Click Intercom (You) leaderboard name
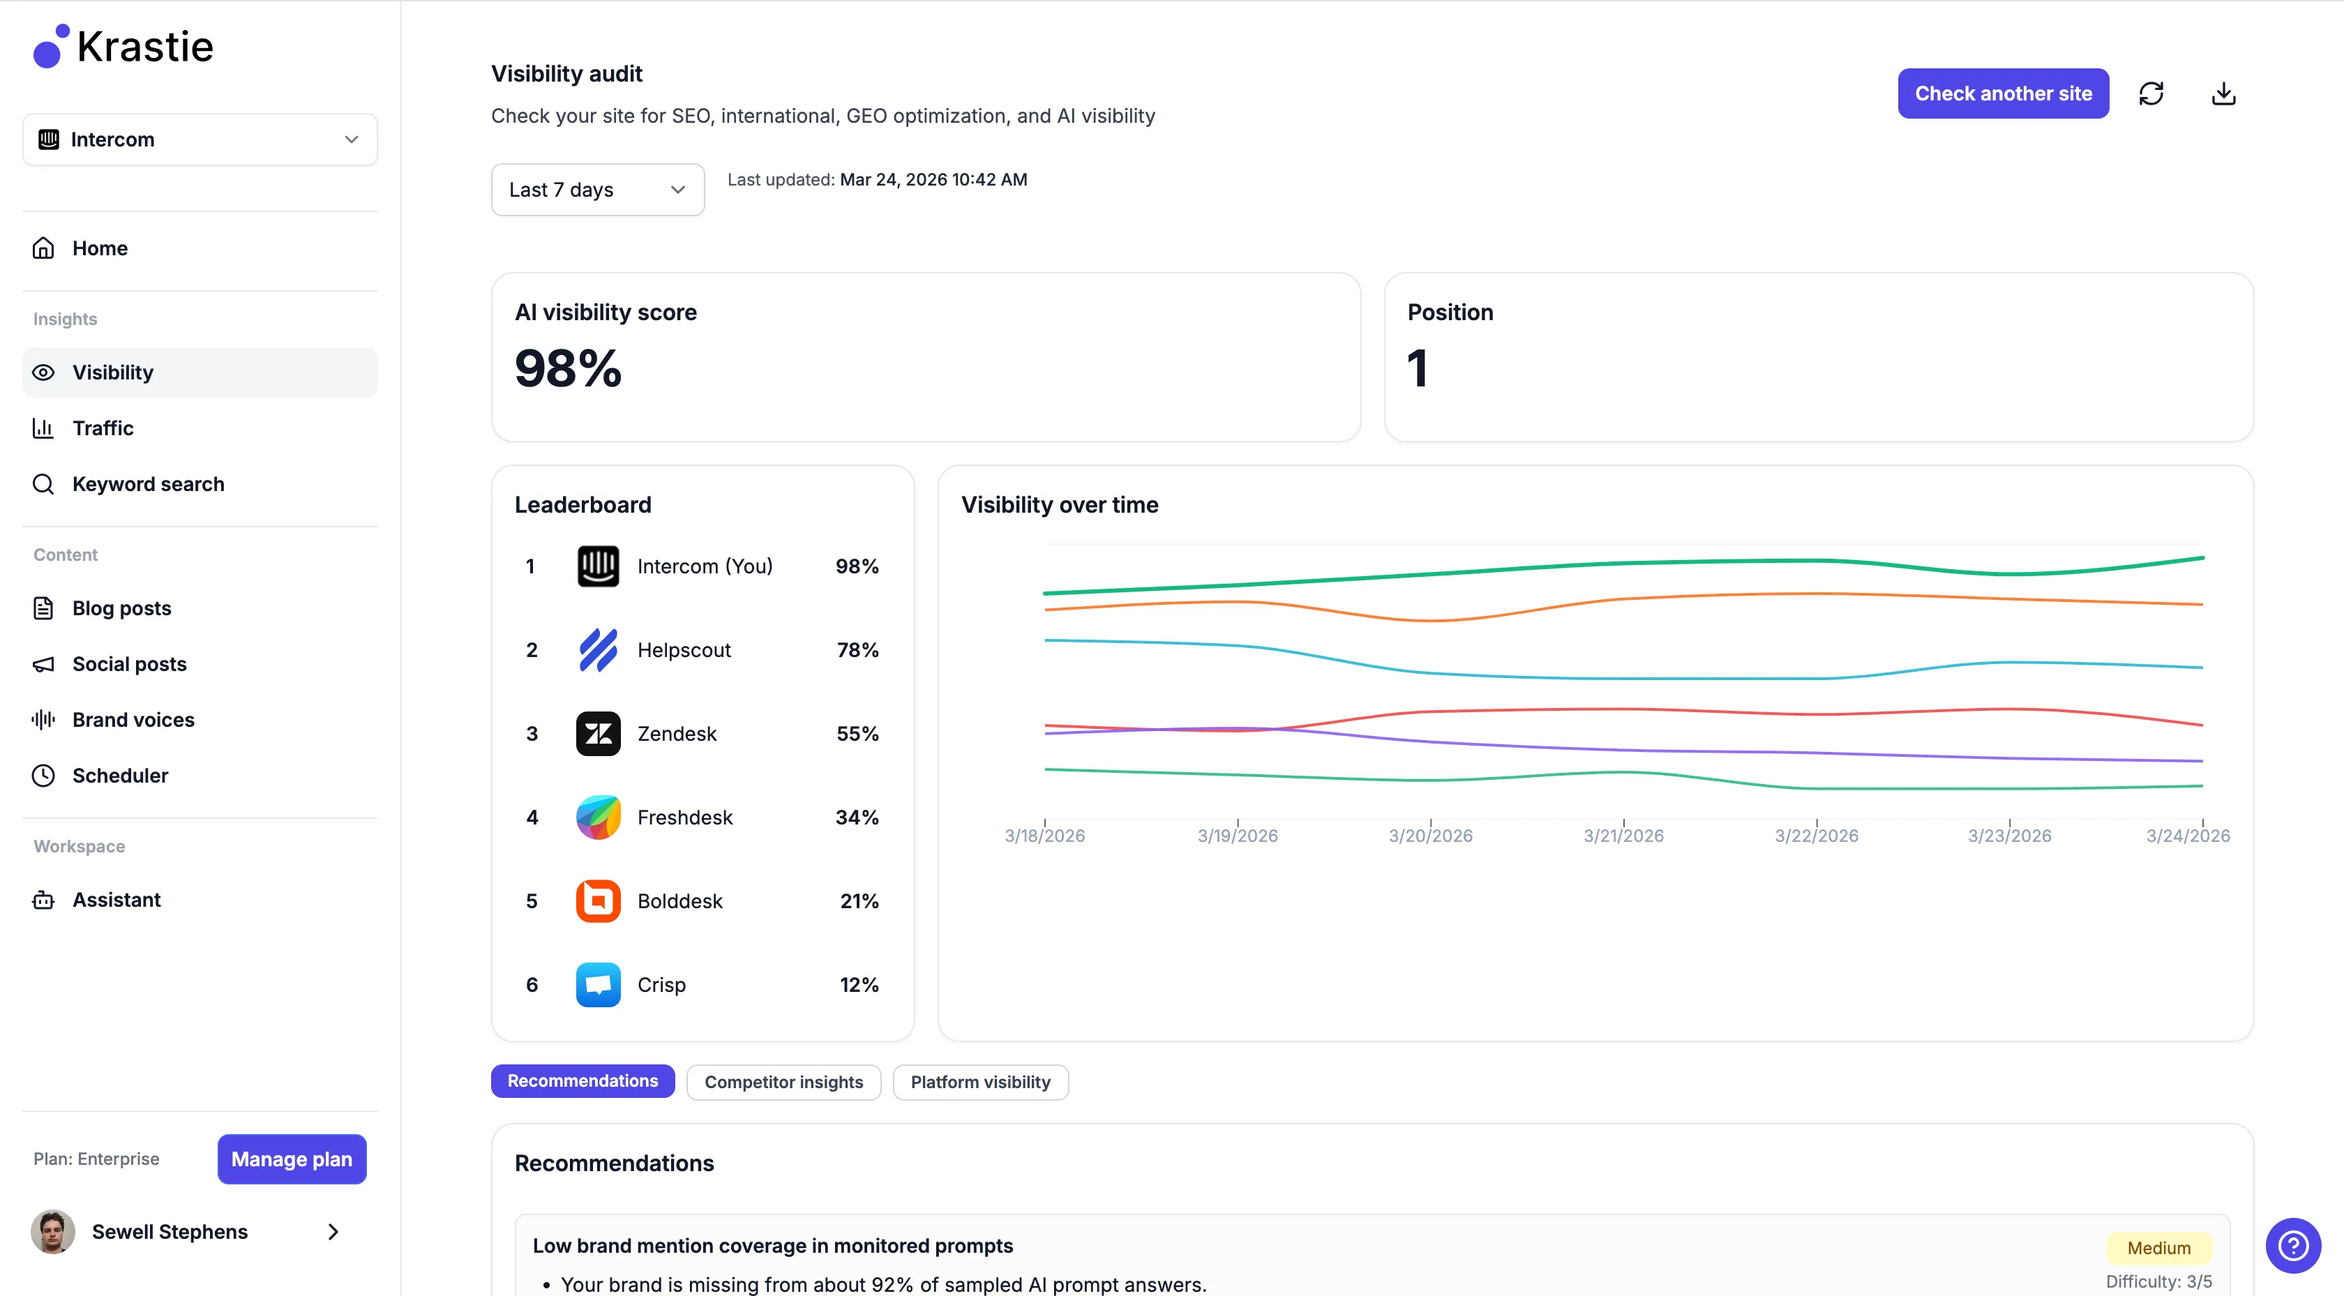Screen dimensions: 2344x1296 (705, 566)
